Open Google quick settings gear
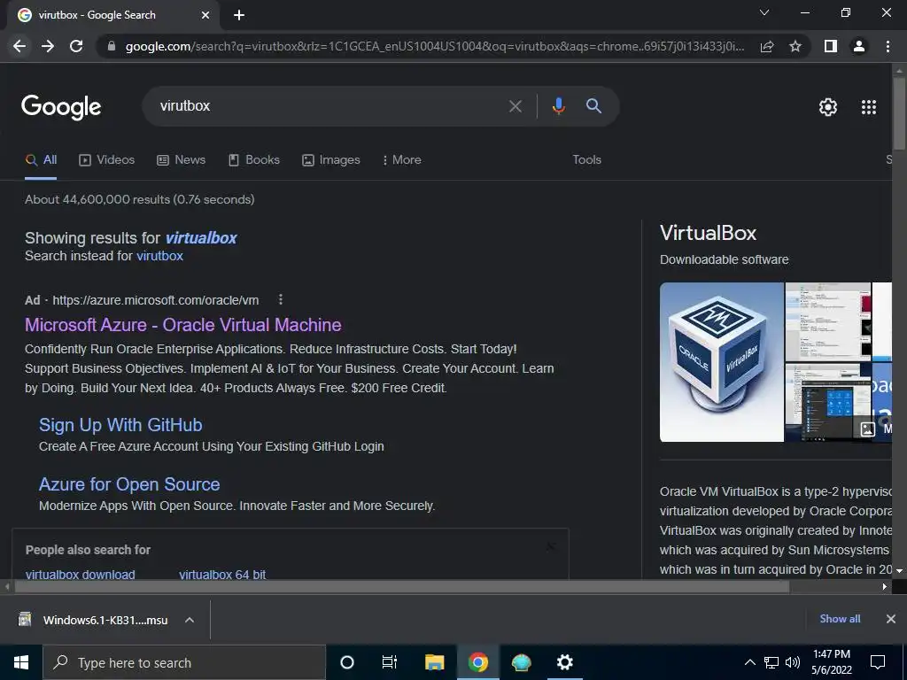Image resolution: width=907 pixels, height=680 pixels. (828, 107)
